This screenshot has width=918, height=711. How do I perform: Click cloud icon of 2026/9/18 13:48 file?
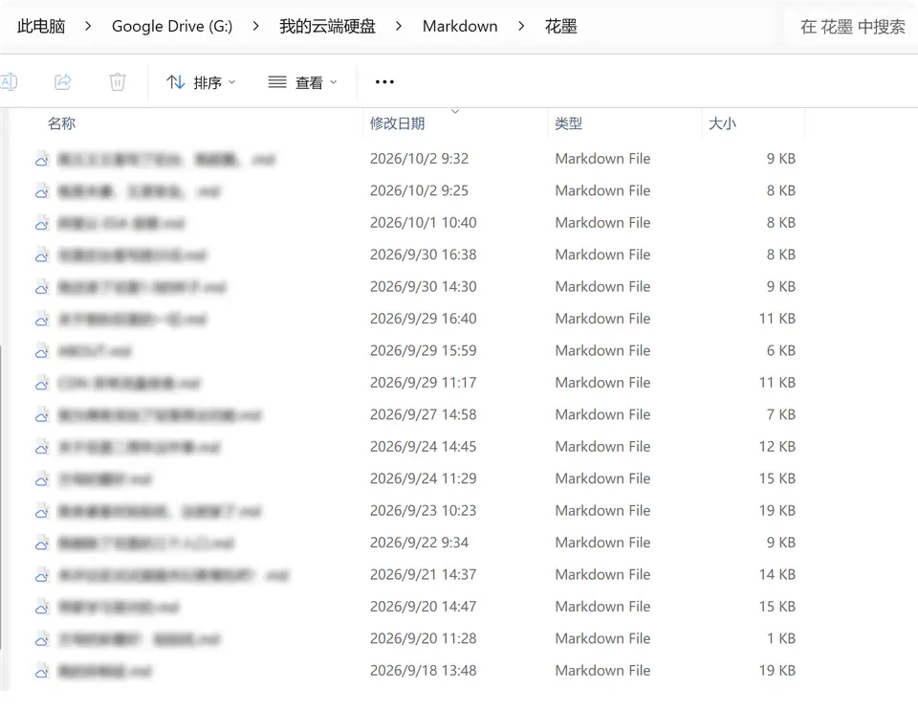(x=41, y=671)
